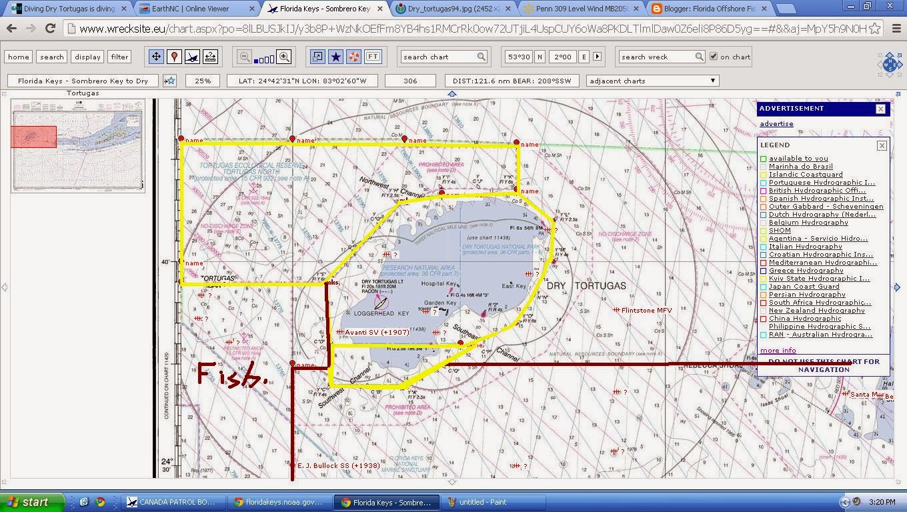Open floridakeys.noaa.gov taskbar item
The width and height of the screenshot is (907, 512).
point(279,502)
